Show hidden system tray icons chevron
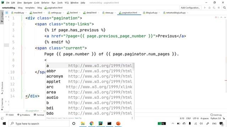Image resolution: width=227 pixels, height=127 pixels. pos(173,123)
